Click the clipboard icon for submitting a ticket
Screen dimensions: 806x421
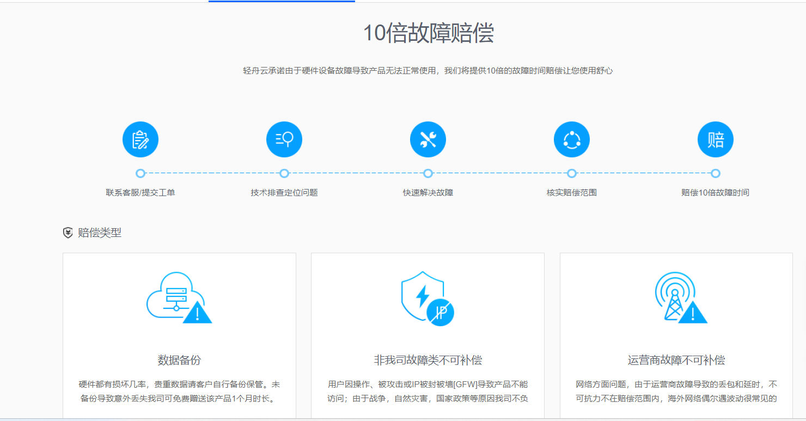pyautogui.click(x=141, y=139)
